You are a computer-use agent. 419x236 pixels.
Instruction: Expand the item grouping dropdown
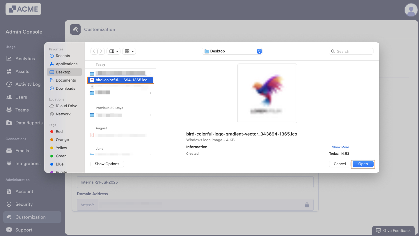[129, 51]
